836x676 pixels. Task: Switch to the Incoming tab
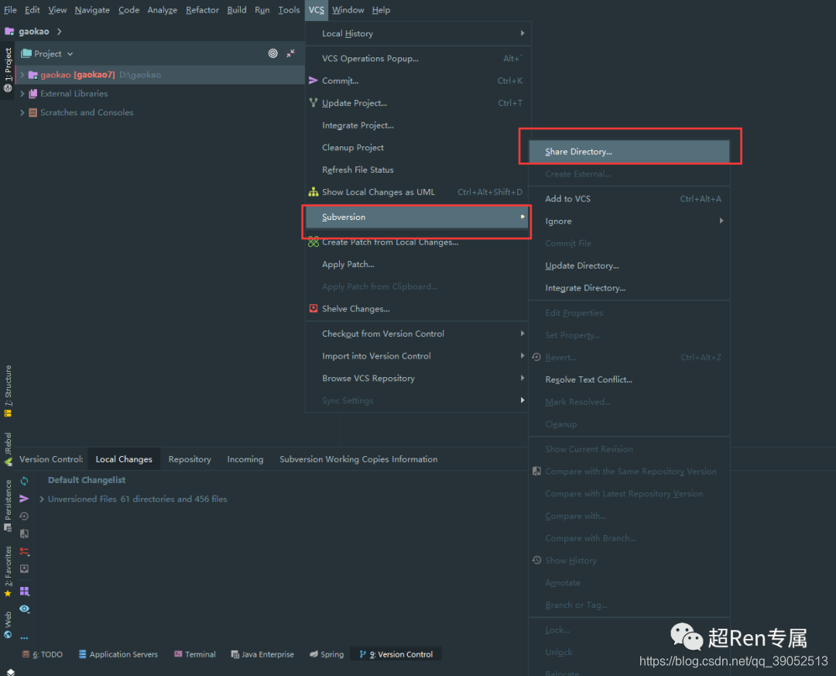click(x=245, y=459)
